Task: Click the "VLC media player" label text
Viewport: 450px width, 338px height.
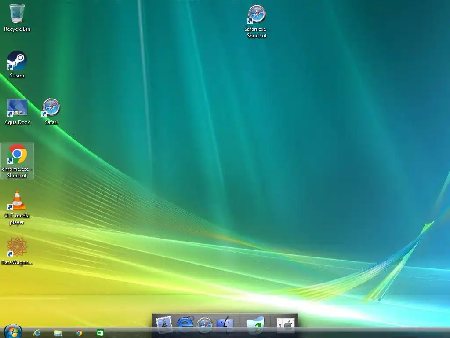Action: 17,219
